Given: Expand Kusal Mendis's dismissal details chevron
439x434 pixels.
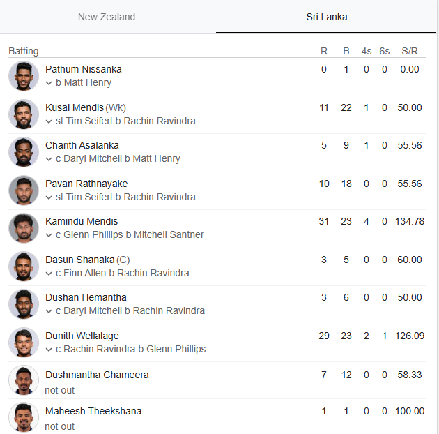Looking at the screenshot, I should click(49, 121).
